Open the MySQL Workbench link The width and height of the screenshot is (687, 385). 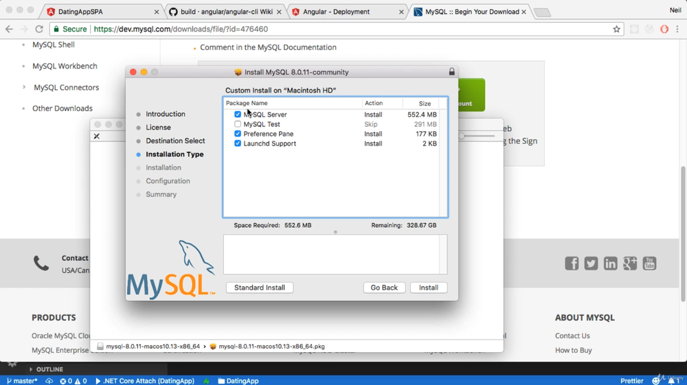pos(65,66)
